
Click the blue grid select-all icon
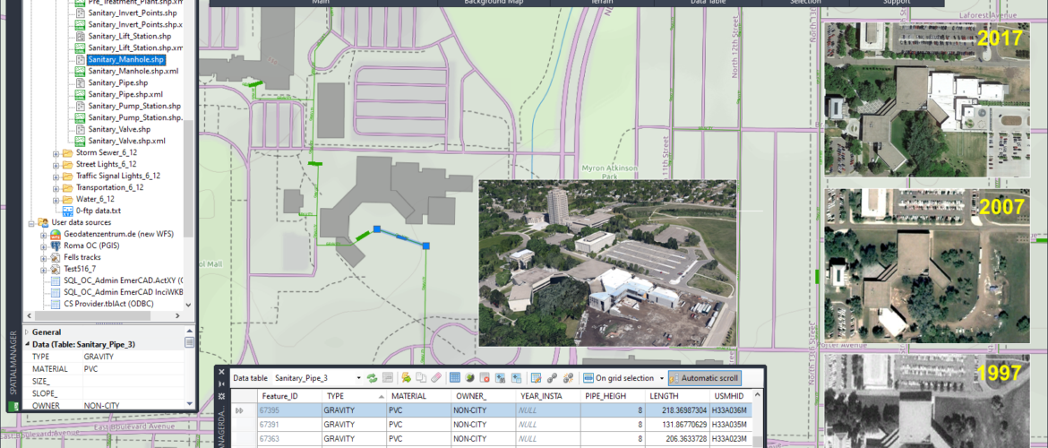(455, 378)
